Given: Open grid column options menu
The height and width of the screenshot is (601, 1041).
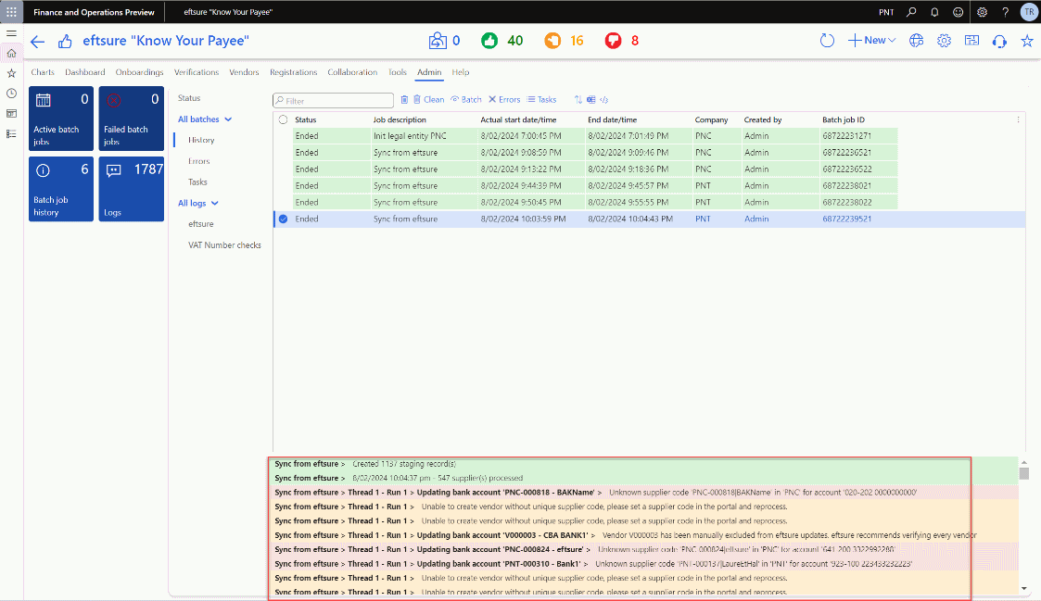Looking at the screenshot, I should pyautogui.click(x=1019, y=120).
